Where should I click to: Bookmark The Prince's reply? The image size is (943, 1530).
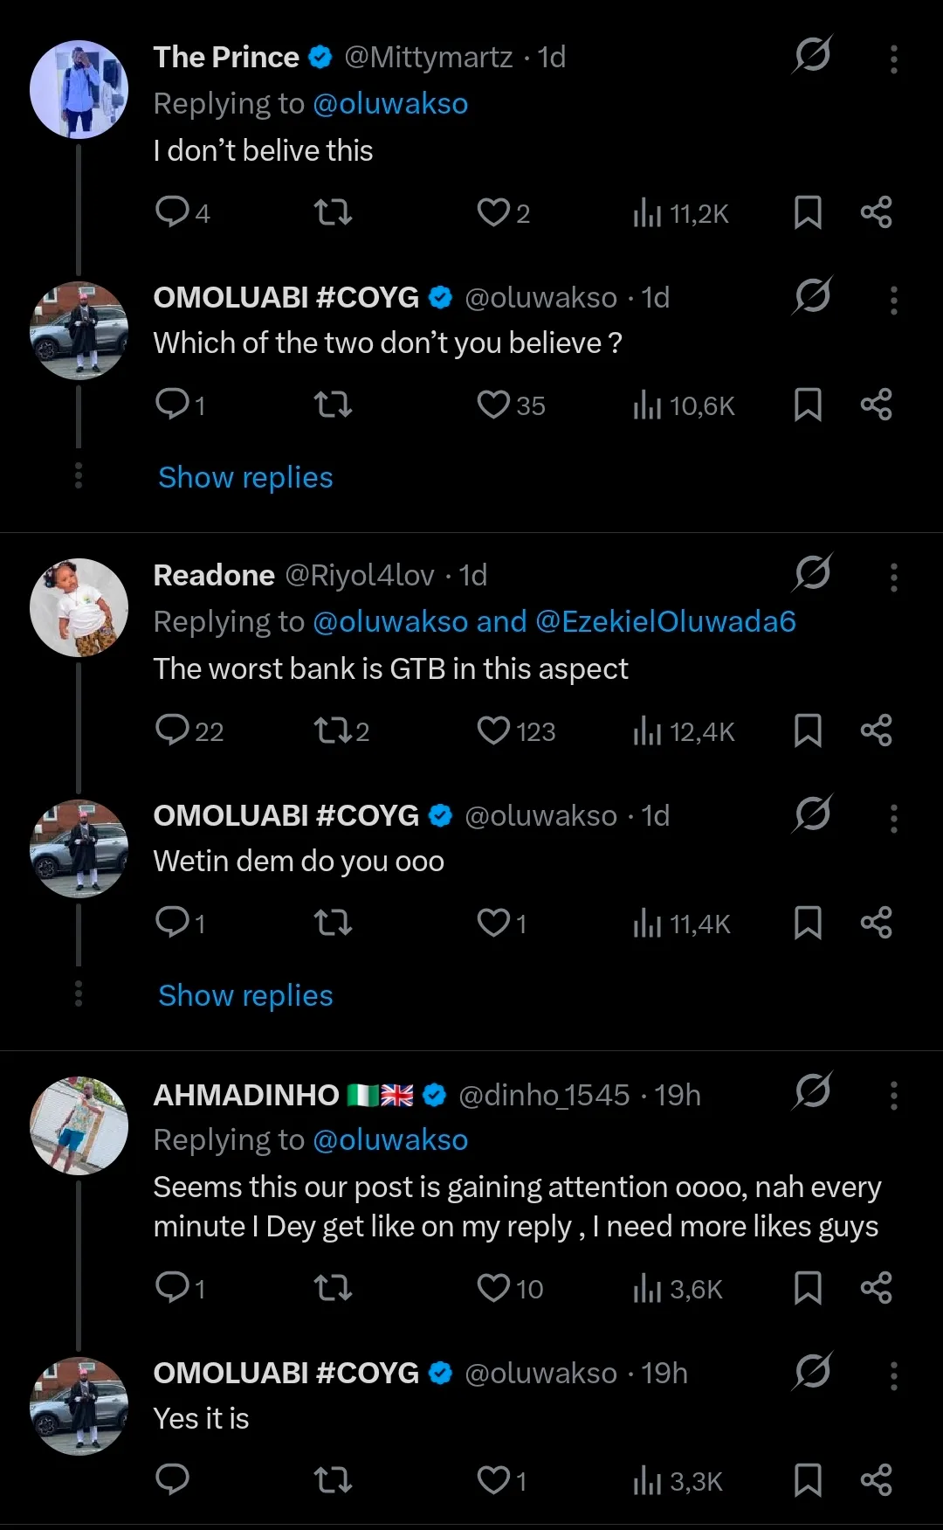(x=808, y=212)
